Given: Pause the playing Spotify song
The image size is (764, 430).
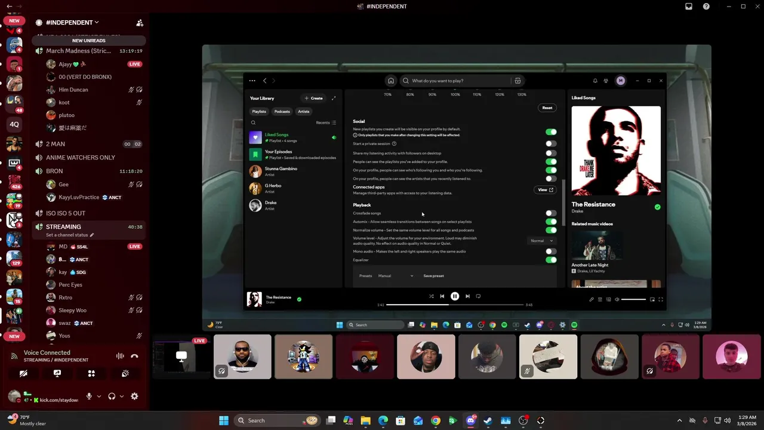Looking at the screenshot, I should point(455,296).
